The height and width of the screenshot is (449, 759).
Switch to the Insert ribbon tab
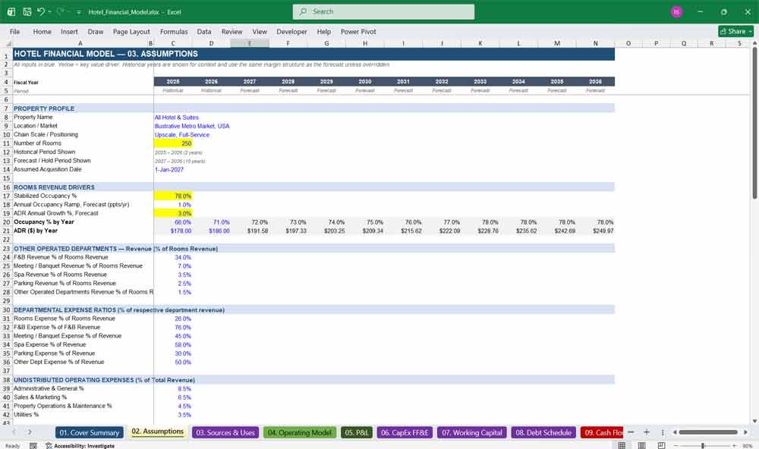point(69,31)
